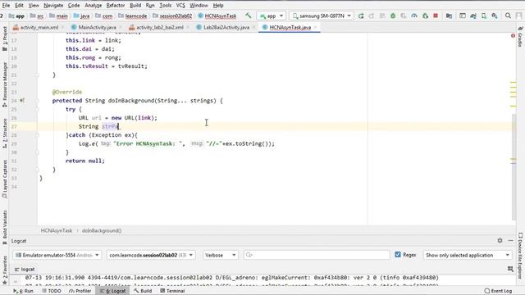Open Logcat settings gear icon
The width and height of the screenshot is (525, 295).
500,240
